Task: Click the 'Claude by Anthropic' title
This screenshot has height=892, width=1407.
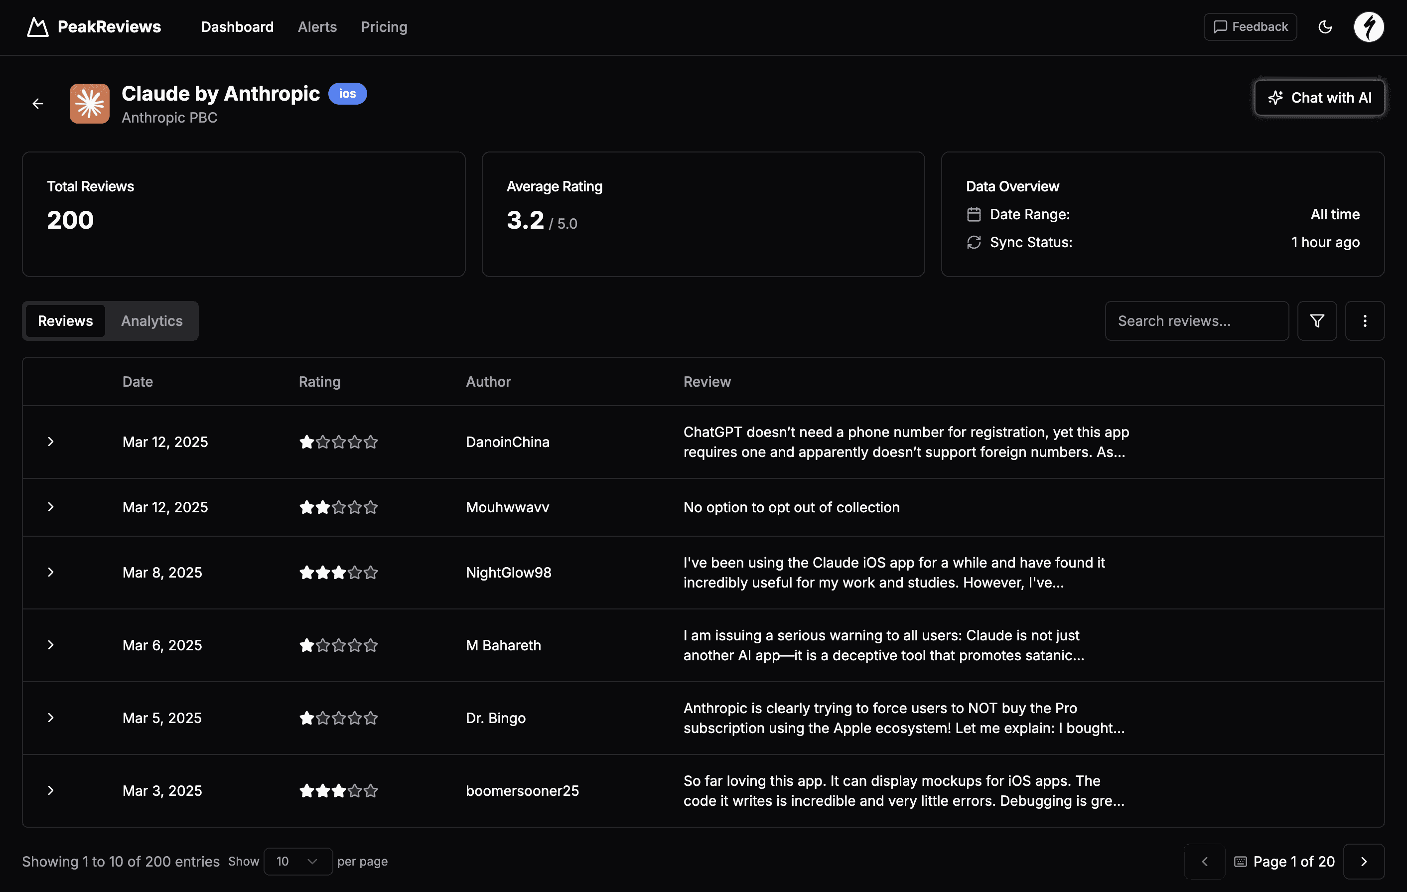Action: tap(221, 94)
